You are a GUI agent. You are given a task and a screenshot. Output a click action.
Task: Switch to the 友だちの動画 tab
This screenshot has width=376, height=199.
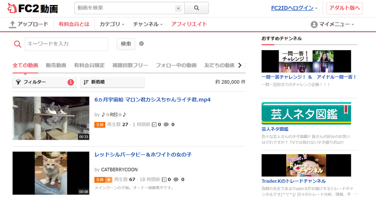point(219,65)
